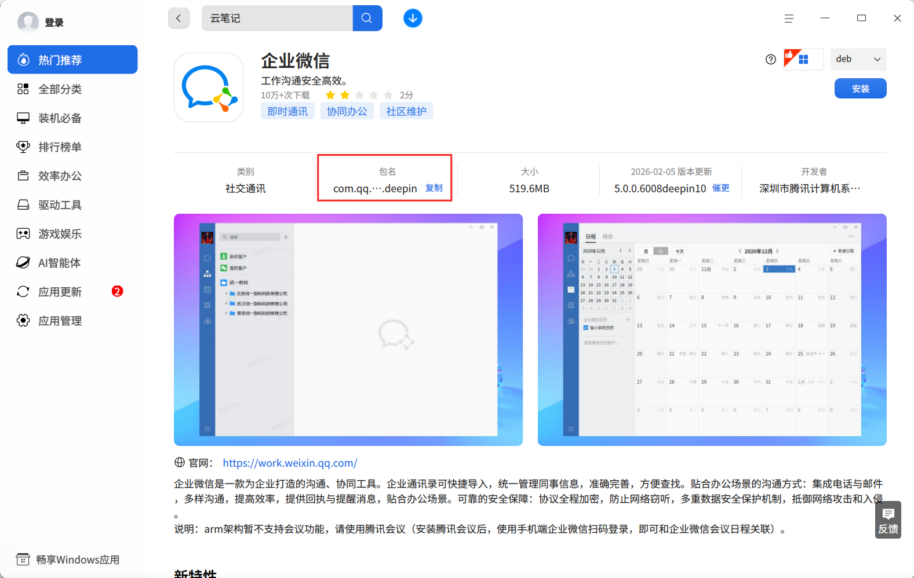Click the version 5.0.0.6008deepin10 text
The height and width of the screenshot is (578, 914).
point(660,188)
